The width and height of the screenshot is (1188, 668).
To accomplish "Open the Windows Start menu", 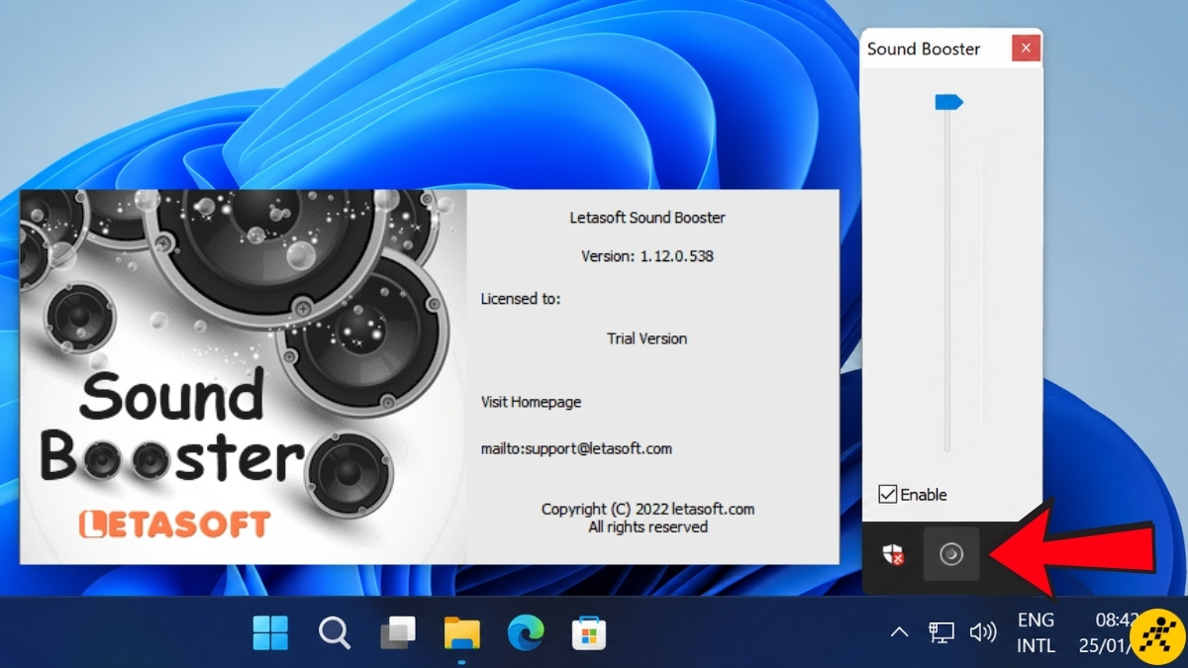I will click(270, 632).
